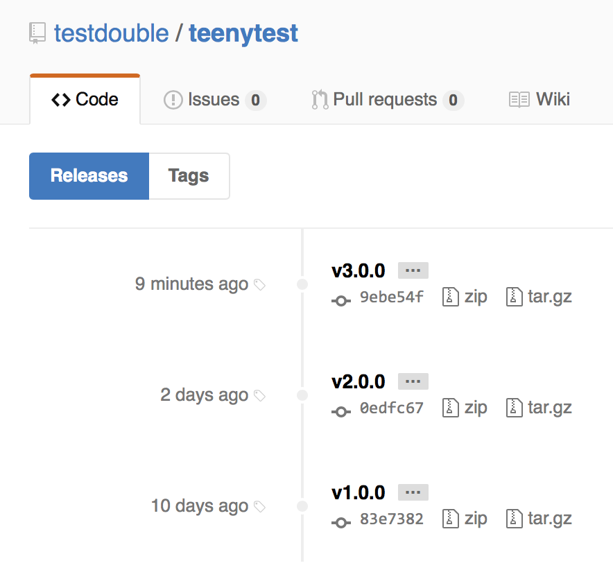This screenshot has height=570, width=613.
Task: Expand ellipsis details for v3.0.0
Action: [413, 270]
